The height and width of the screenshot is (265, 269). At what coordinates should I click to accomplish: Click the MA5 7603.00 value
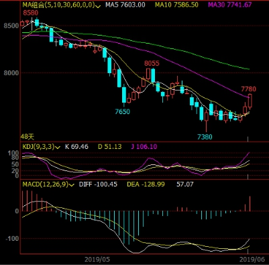125,5
